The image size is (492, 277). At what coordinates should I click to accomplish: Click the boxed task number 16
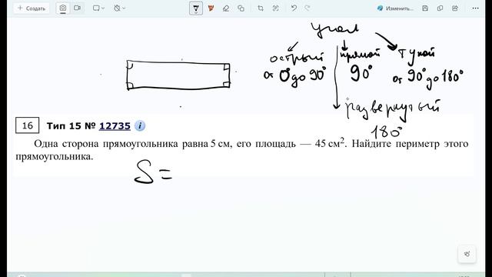pos(28,125)
